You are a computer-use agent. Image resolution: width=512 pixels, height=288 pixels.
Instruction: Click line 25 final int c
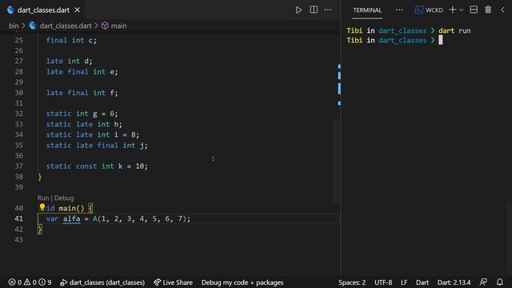tap(71, 40)
